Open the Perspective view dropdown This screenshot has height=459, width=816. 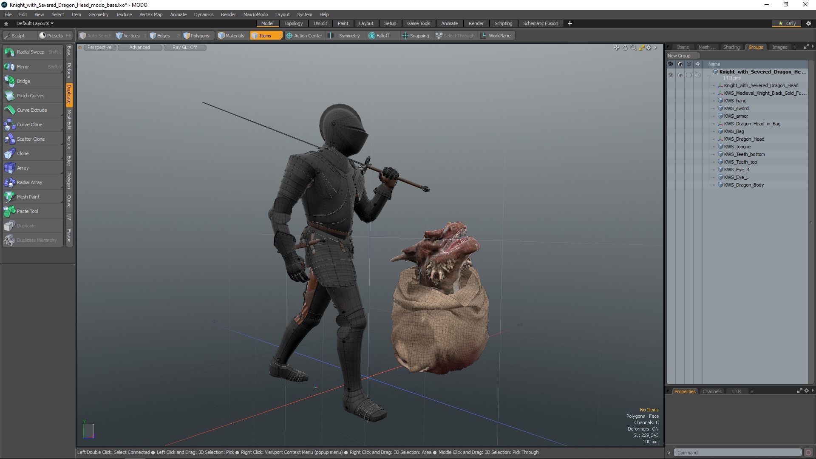99,48
